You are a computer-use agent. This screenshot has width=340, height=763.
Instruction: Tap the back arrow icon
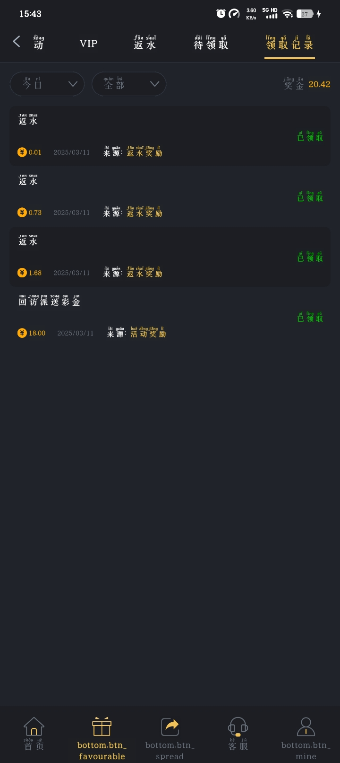pyautogui.click(x=17, y=42)
